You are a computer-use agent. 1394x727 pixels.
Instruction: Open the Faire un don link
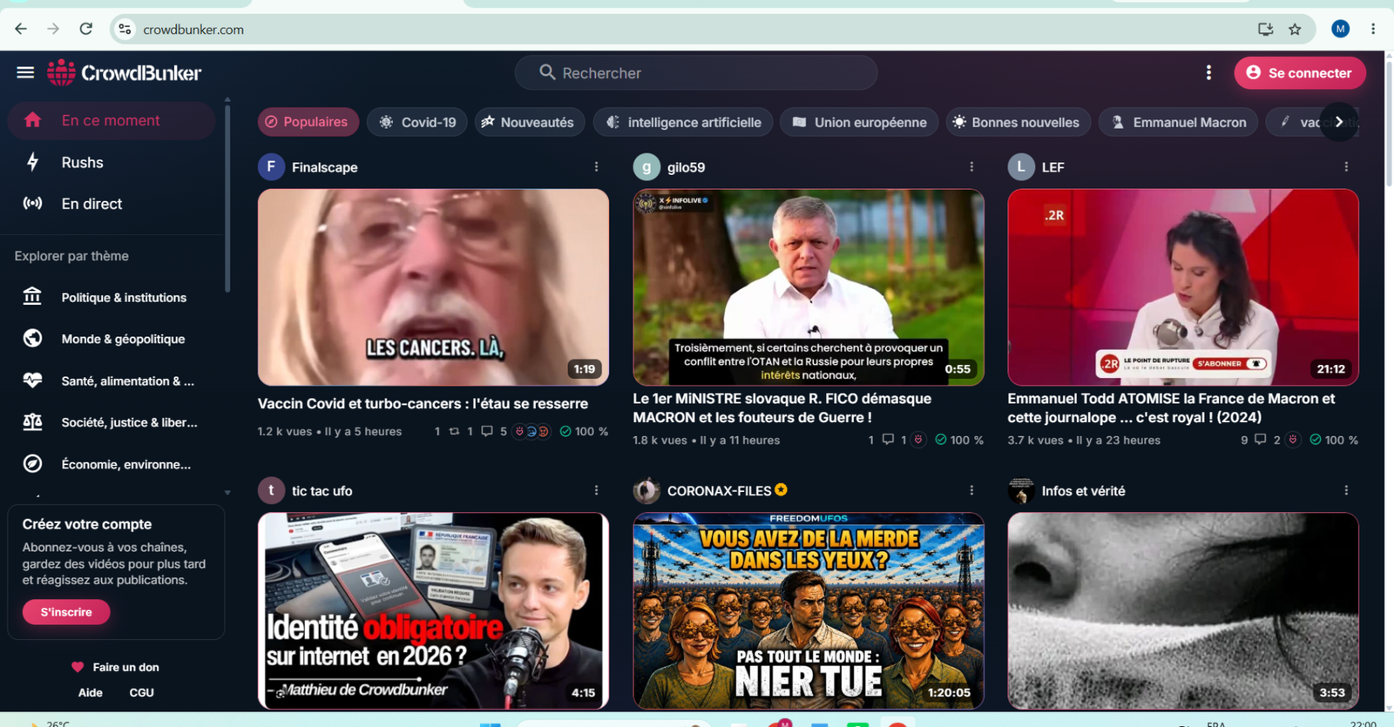115,667
